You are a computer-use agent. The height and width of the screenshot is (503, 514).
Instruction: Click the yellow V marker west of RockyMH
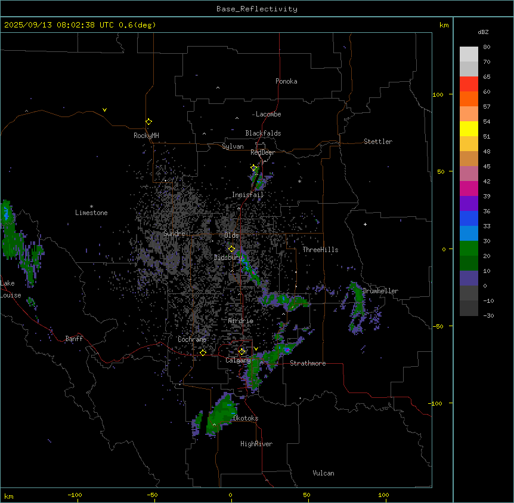(x=104, y=110)
